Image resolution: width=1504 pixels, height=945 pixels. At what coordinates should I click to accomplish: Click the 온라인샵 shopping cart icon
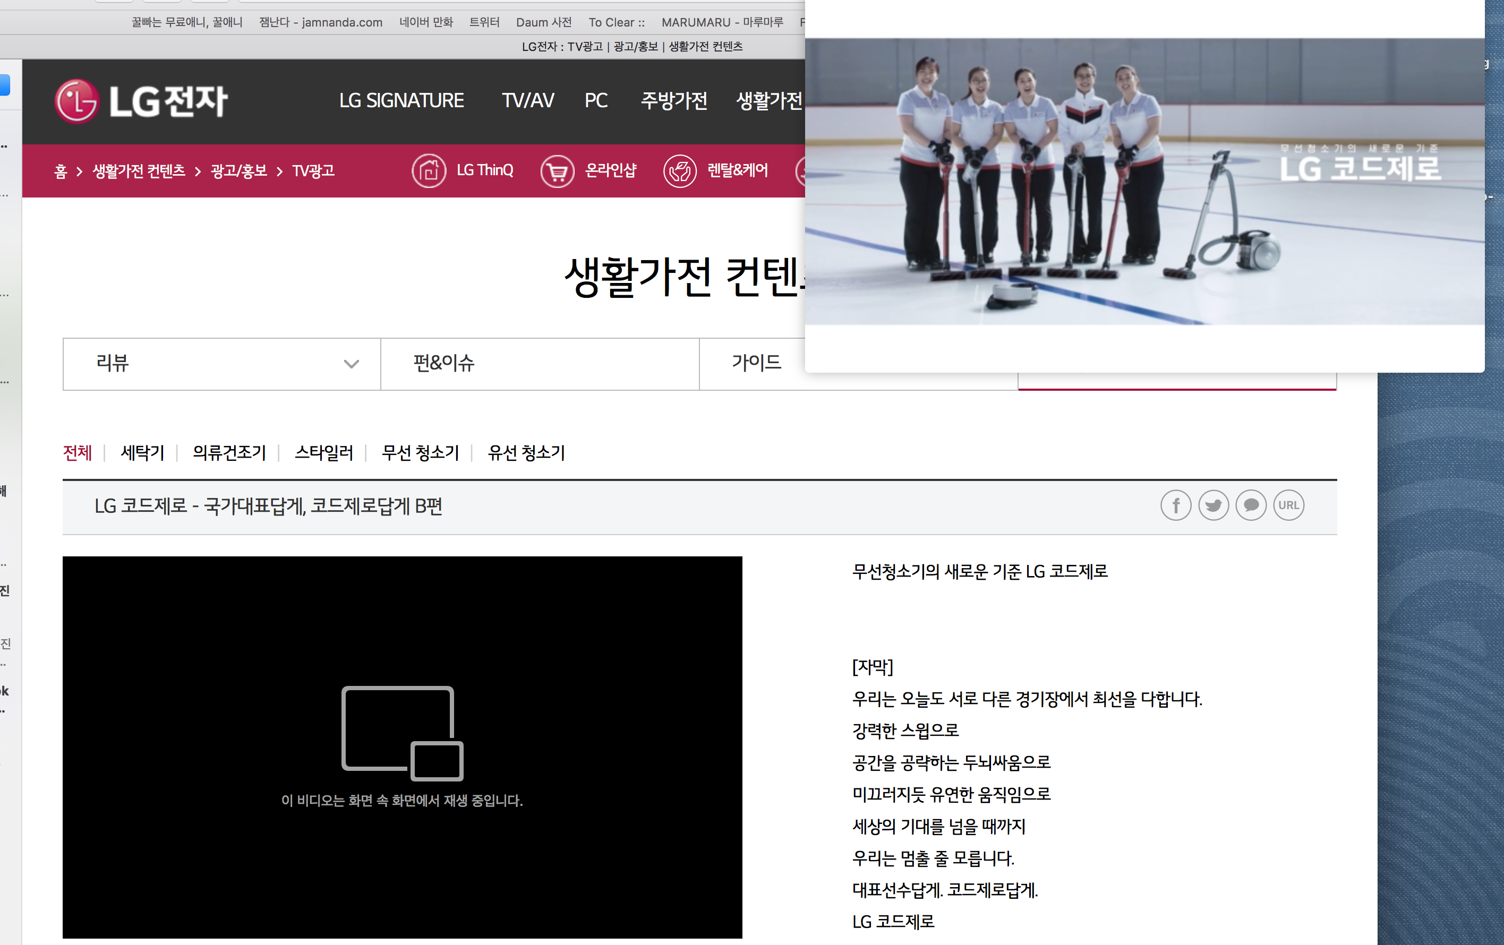coord(557,170)
